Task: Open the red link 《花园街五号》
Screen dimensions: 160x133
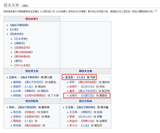Action: pos(22,48)
